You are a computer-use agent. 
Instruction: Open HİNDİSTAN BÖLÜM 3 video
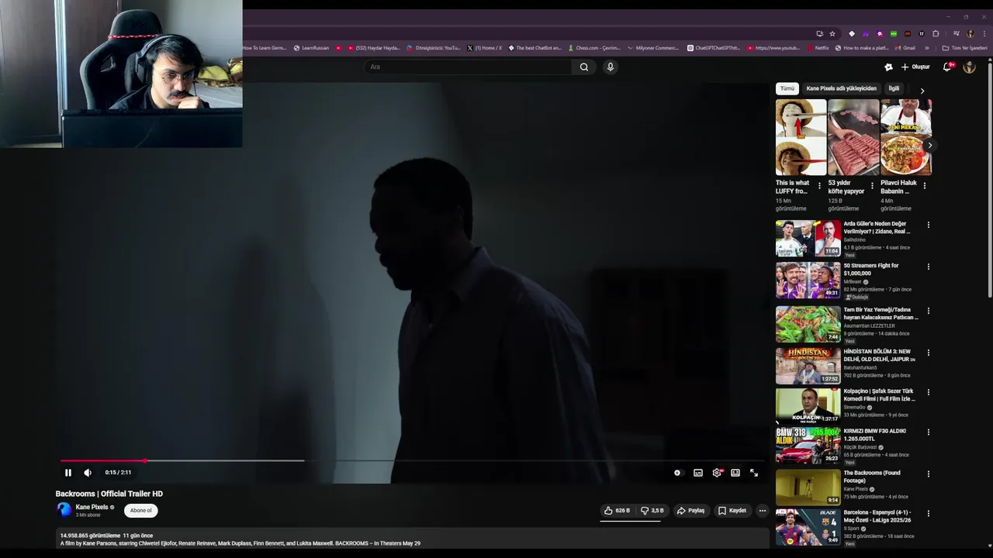[x=808, y=366]
